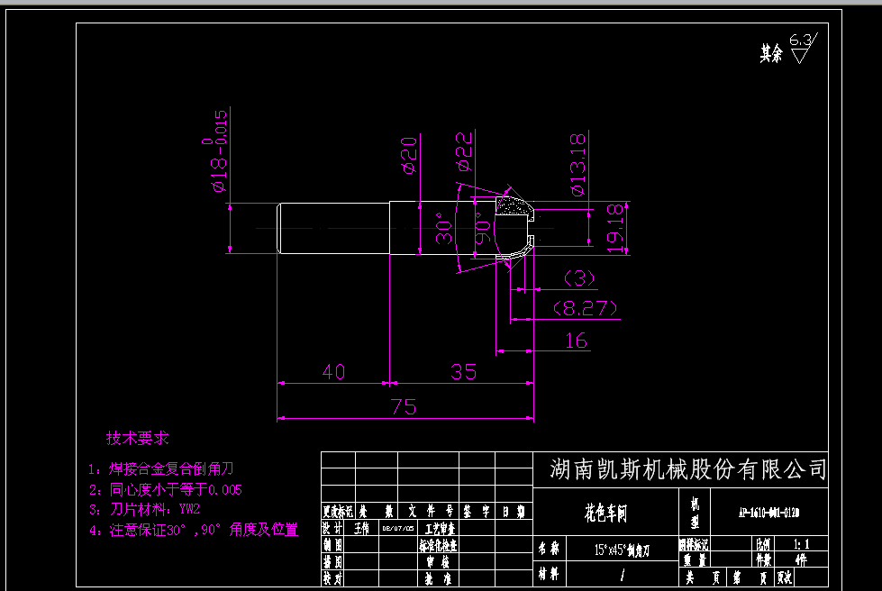The height and width of the screenshot is (591, 882).
Task: Select the 件数 label cell
Action: (764, 559)
